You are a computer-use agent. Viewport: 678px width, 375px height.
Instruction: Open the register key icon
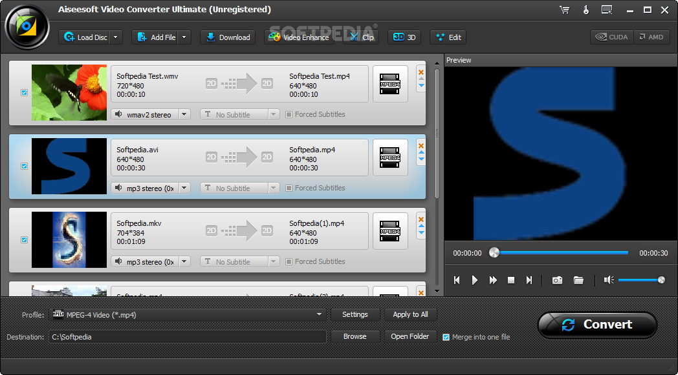(x=586, y=10)
